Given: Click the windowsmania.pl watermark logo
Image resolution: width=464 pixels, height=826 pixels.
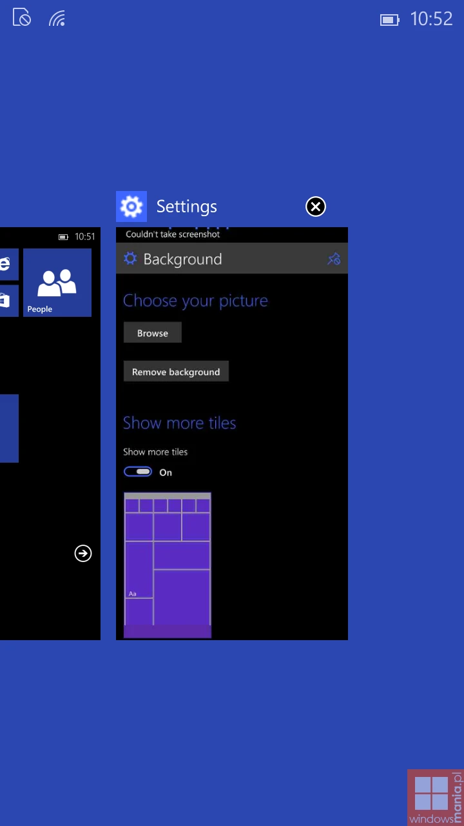Looking at the screenshot, I should coord(435,798).
